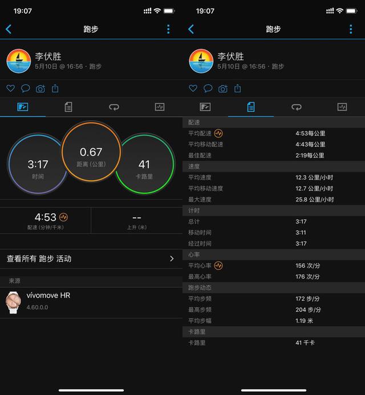Expand chevron on 查看所有 跑步 活动 row
This screenshot has height=395, width=365.
(x=172, y=259)
